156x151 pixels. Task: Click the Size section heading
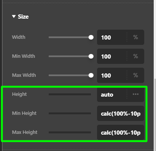pos(23,17)
